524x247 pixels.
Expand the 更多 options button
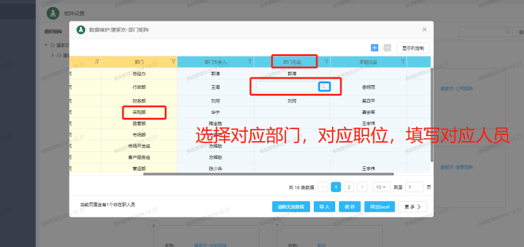[x=413, y=207]
